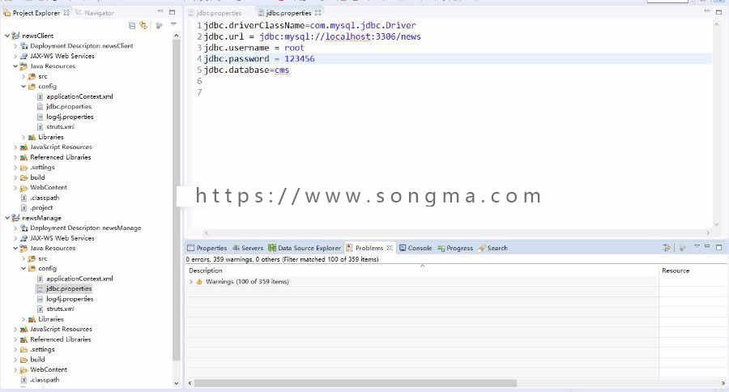Click the Collapse All icon in Project Explorer
The height and width of the screenshot is (392, 729).
132,26
